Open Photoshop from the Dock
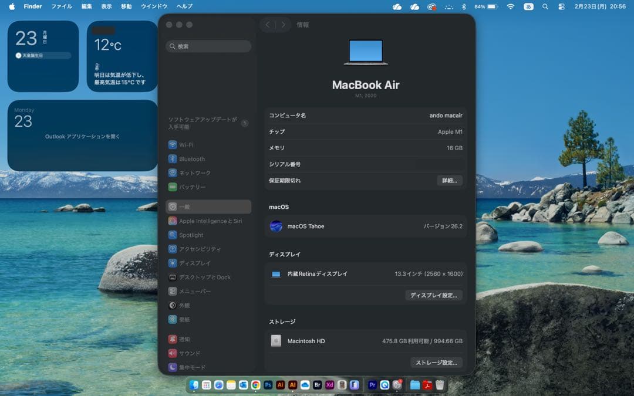634x396 pixels. point(268,385)
